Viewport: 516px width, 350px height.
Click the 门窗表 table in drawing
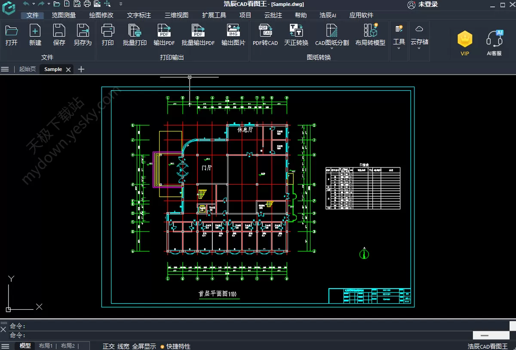(x=363, y=188)
